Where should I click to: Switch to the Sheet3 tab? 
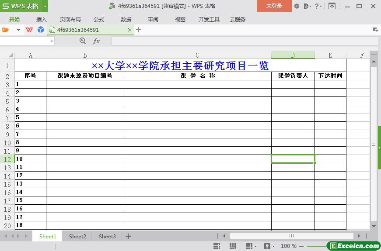[107, 236]
